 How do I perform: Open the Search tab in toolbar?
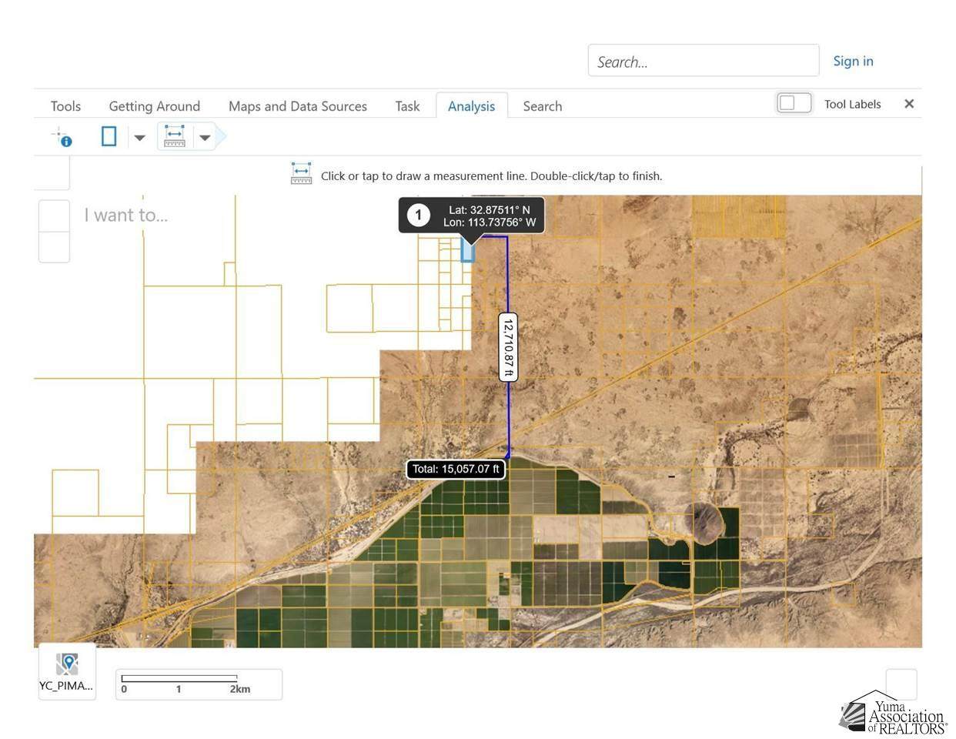(542, 106)
